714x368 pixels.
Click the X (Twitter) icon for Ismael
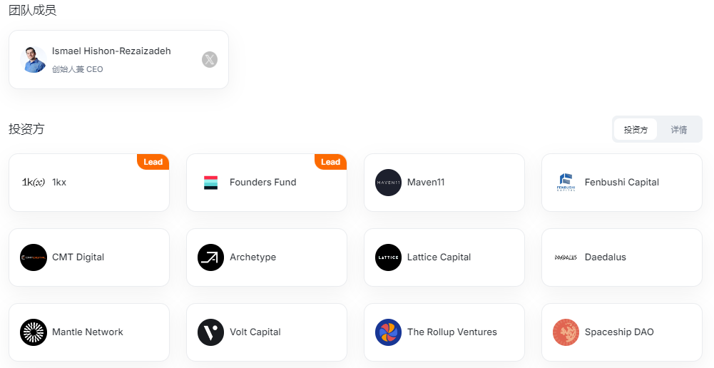(210, 60)
